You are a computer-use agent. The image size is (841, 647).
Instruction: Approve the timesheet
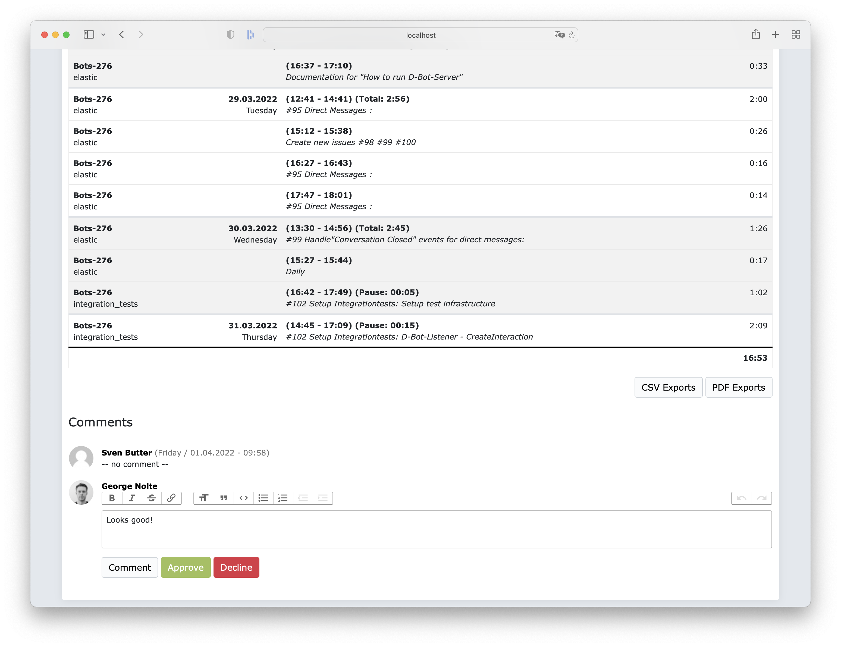click(186, 567)
